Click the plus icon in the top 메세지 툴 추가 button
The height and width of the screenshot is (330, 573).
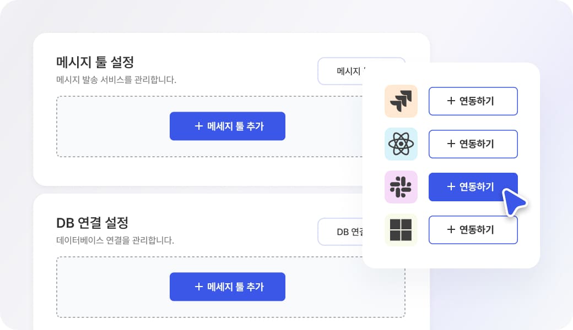point(199,126)
